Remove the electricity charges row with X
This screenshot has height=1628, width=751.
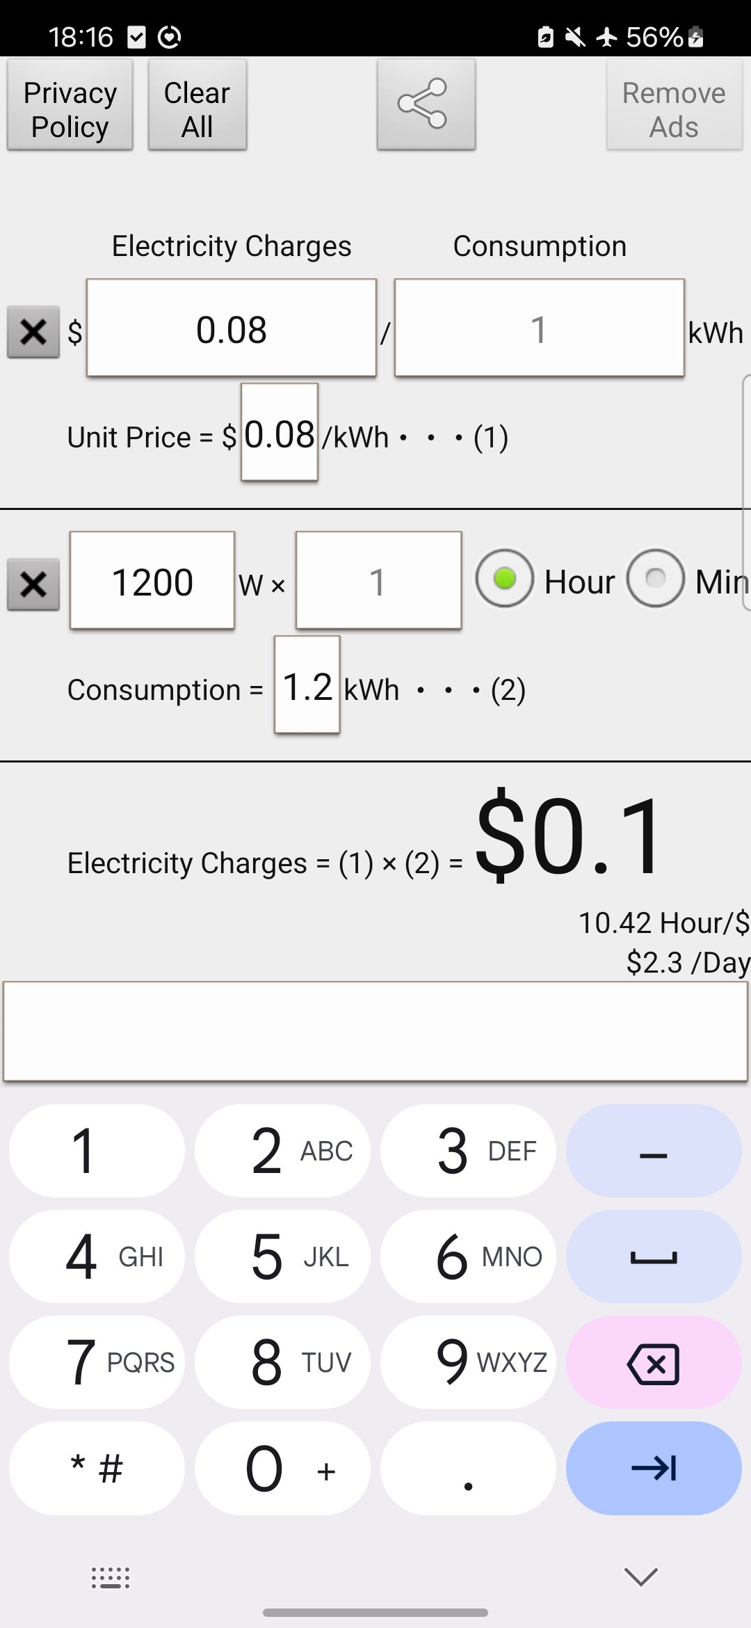click(x=33, y=332)
